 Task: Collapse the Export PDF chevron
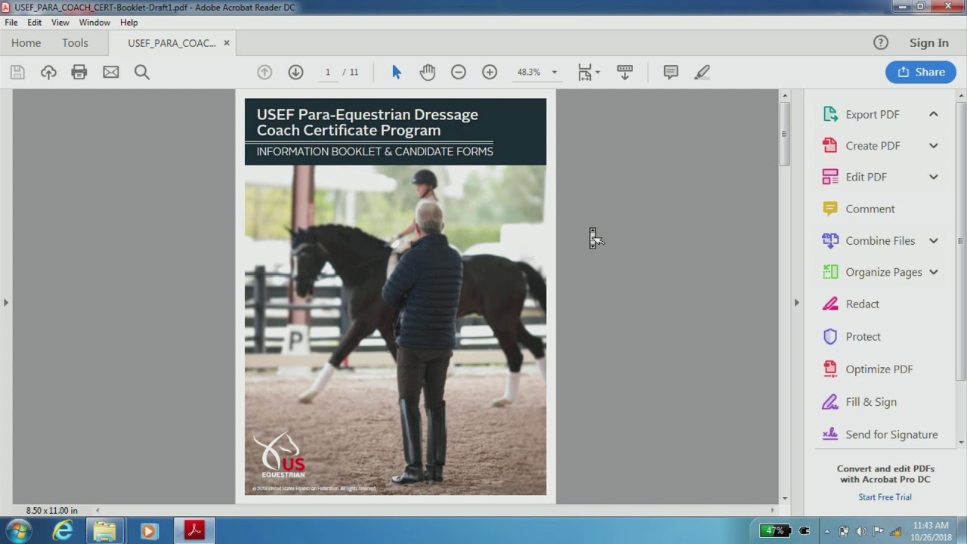(934, 114)
